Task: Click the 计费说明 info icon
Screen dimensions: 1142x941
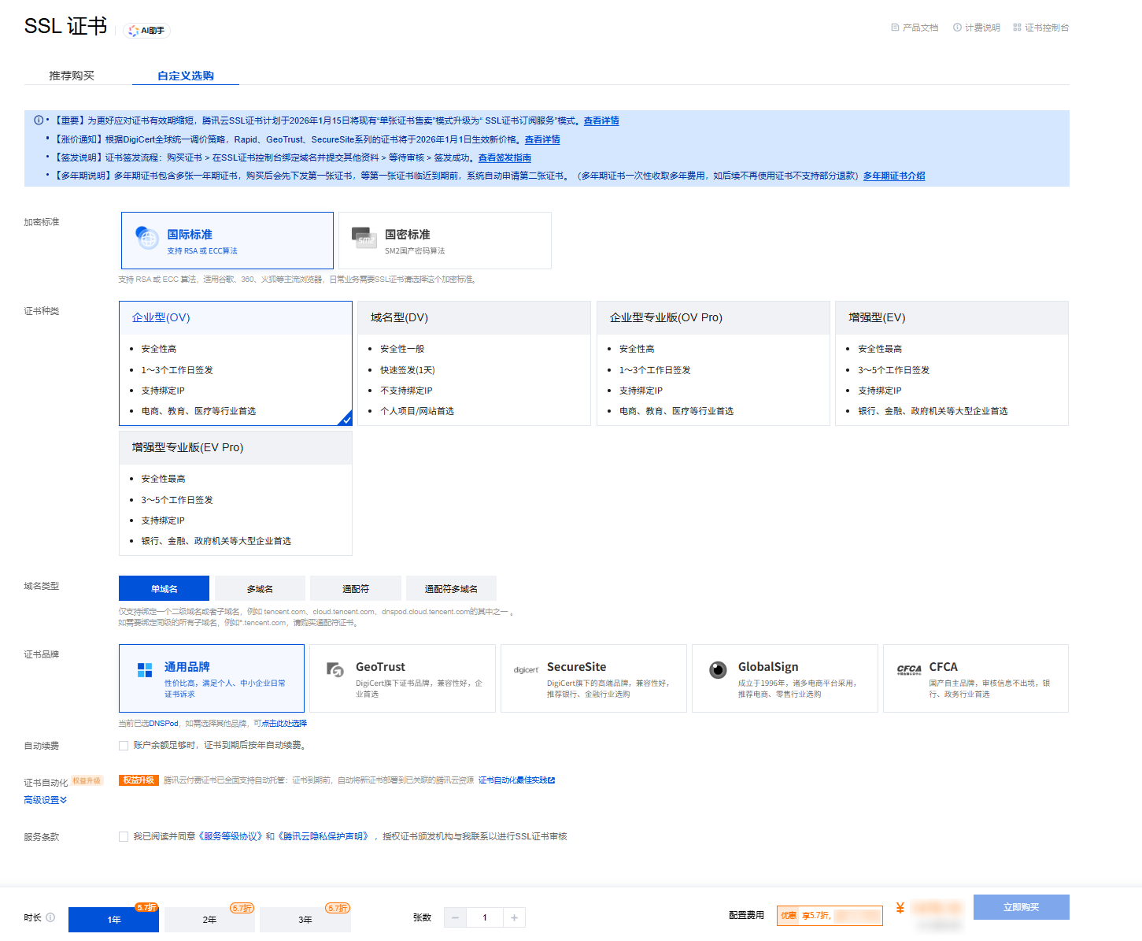Action: pyautogui.click(x=957, y=28)
